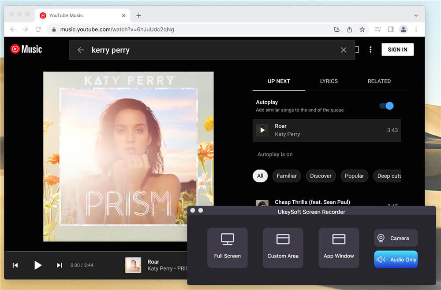This screenshot has height=290, width=441.
Task: Skip to the next track
Action: [60, 265]
